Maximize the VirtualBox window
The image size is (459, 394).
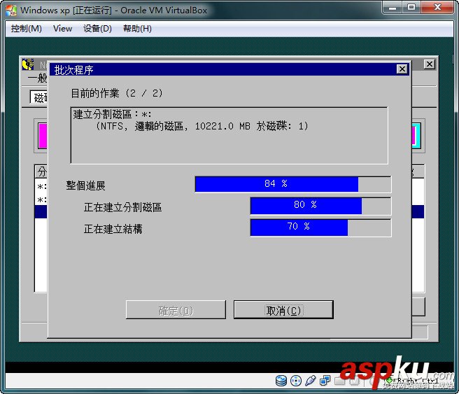[x=411, y=7]
